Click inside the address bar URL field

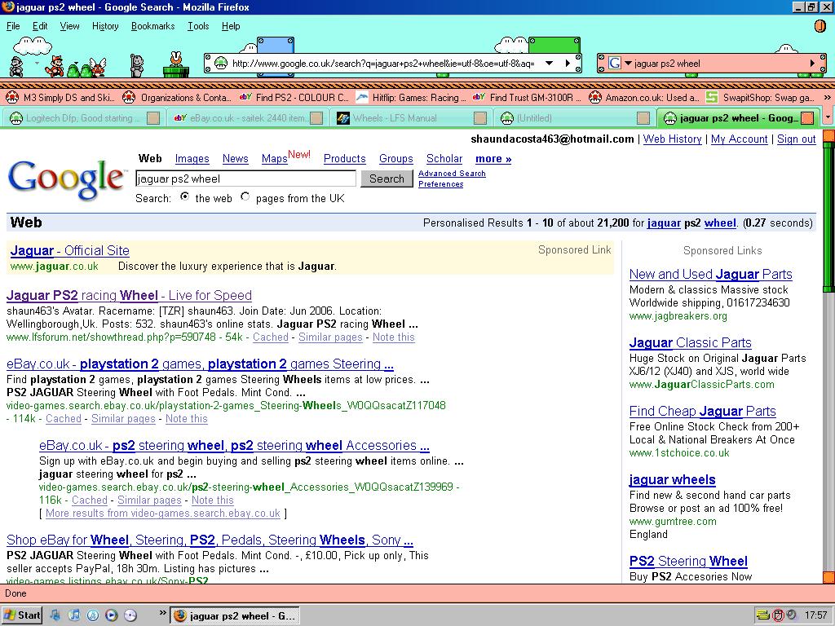pyautogui.click(x=384, y=64)
